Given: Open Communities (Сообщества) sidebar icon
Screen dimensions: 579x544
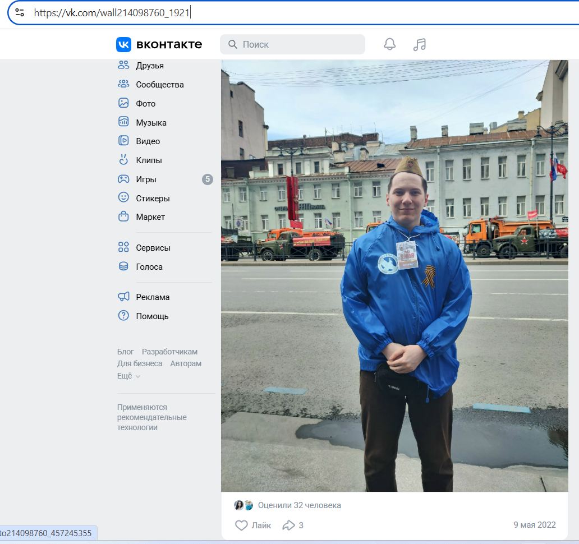Looking at the screenshot, I should 123,84.
